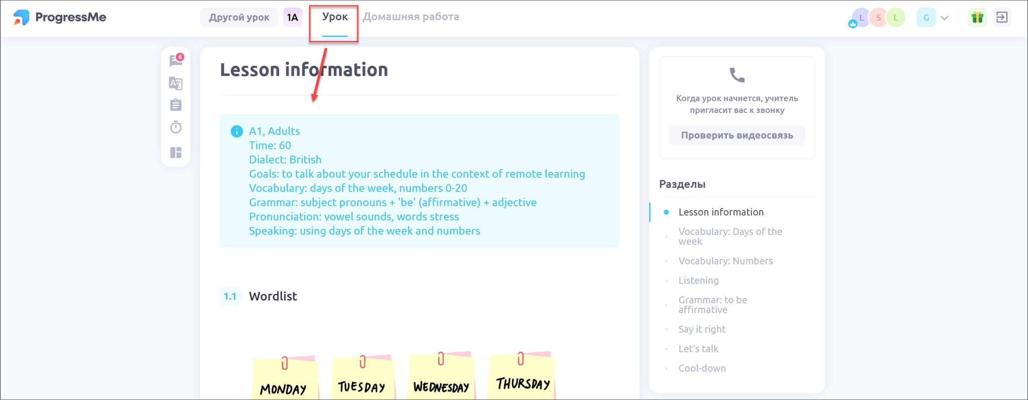Click the blue G user avatar
The width and height of the screenshot is (1028, 400).
coord(926,18)
